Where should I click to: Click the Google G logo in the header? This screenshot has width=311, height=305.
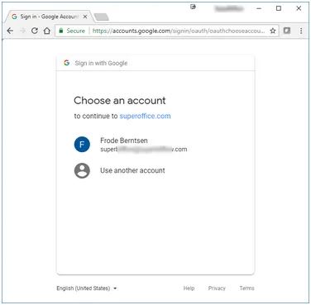[x=66, y=63]
